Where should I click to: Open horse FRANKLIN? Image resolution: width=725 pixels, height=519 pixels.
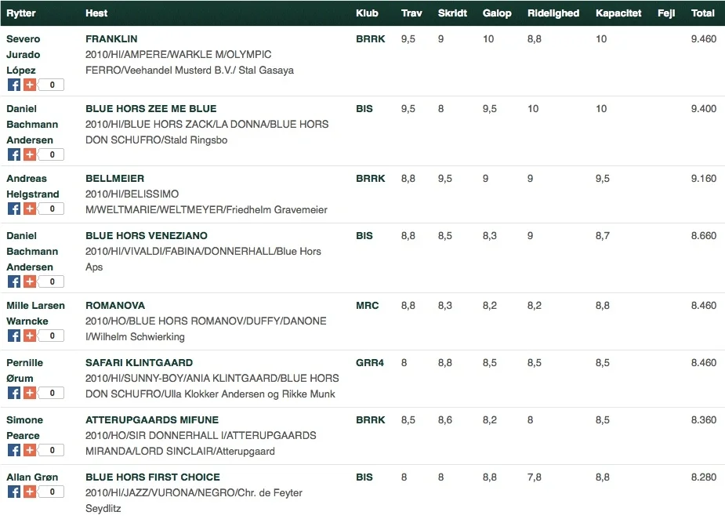pyautogui.click(x=111, y=39)
